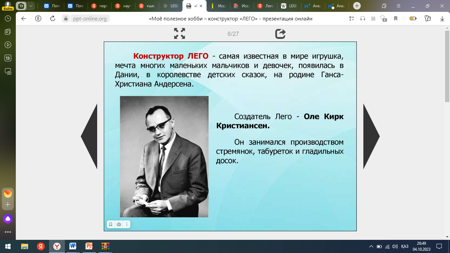Screen dimensions: 450x253
Task: Switch to the Yandex tab labeled науч
Action: click(123, 6)
